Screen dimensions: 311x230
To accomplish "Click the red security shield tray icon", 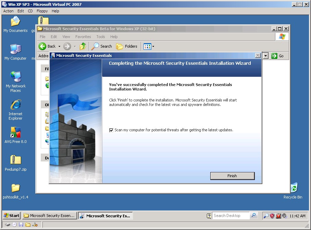I will (272, 216).
